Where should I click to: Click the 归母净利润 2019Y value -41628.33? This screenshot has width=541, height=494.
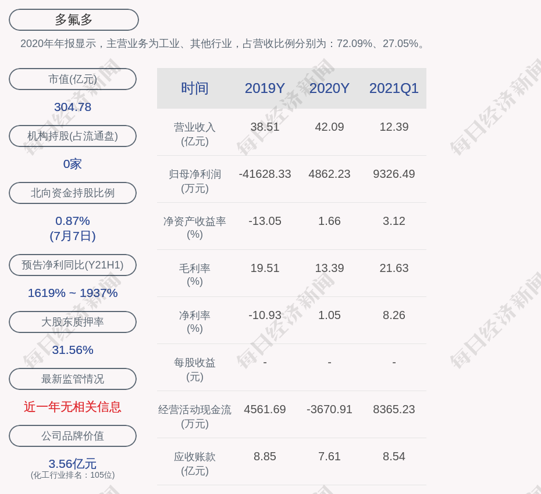pyautogui.click(x=265, y=174)
